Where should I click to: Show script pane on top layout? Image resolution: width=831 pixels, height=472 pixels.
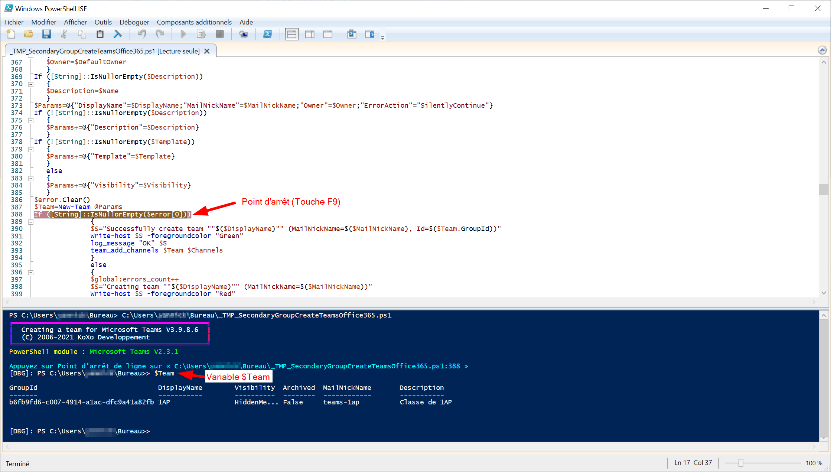coord(292,34)
